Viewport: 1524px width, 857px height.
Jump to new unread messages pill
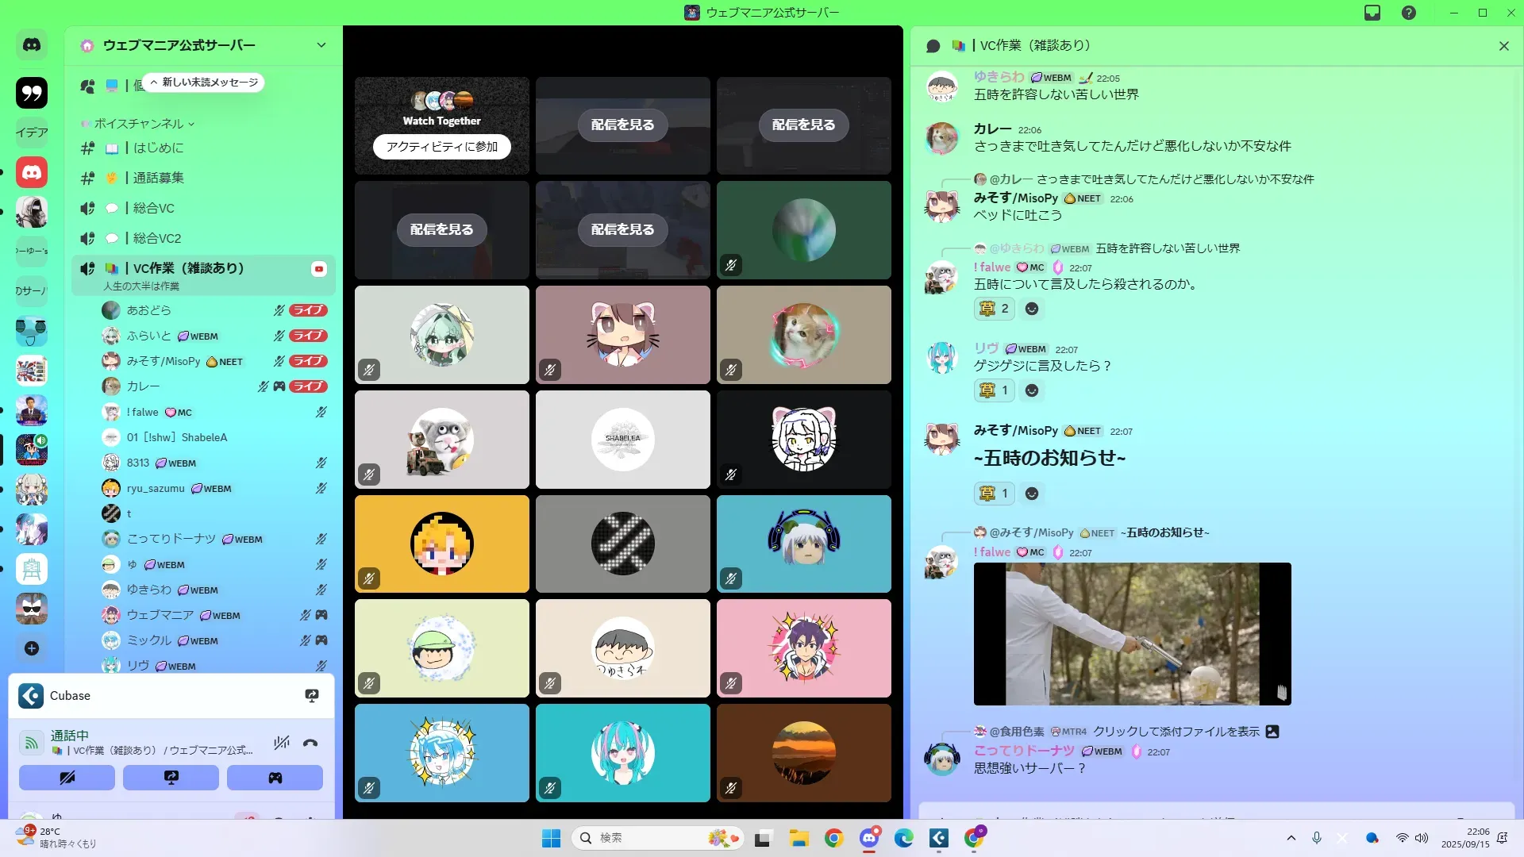coord(205,83)
